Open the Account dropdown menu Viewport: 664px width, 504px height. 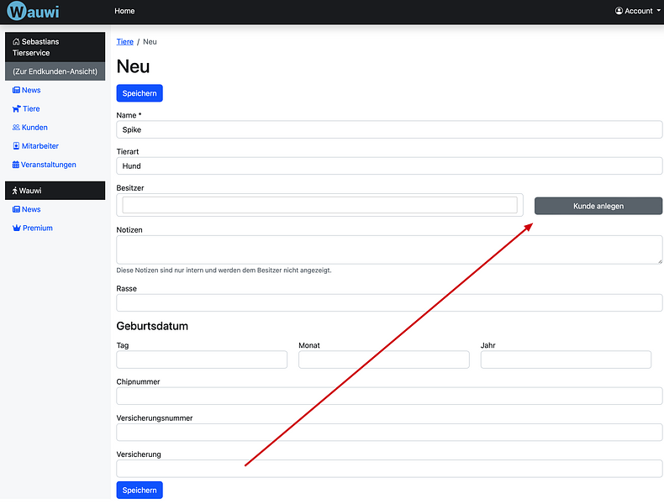[637, 11]
